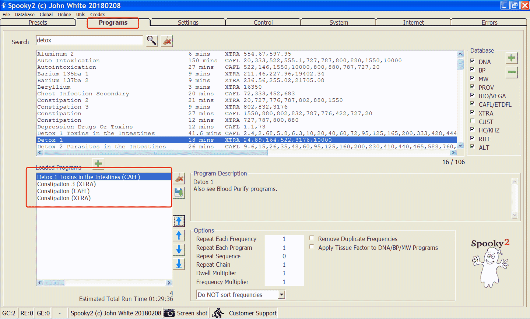Select Auto Intoxication program row
530x319 pixels.
[x=247, y=60]
